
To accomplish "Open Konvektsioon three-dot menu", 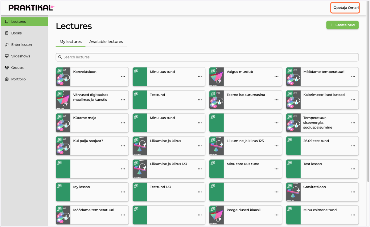I will click(x=123, y=77).
